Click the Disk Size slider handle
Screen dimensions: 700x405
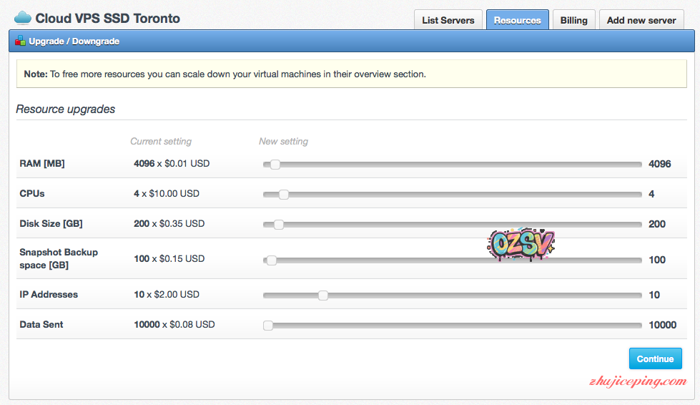pyautogui.click(x=279, y=225)
